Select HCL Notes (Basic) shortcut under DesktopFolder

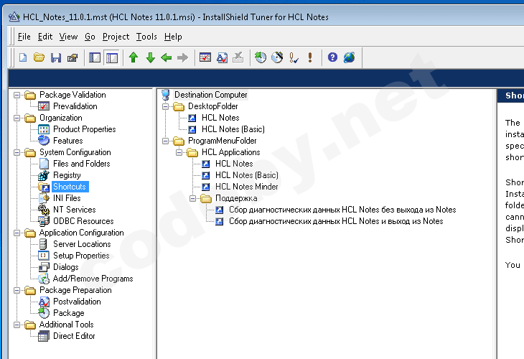click(x=233, y=129)
